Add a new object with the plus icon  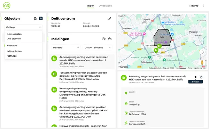(41, 18)
